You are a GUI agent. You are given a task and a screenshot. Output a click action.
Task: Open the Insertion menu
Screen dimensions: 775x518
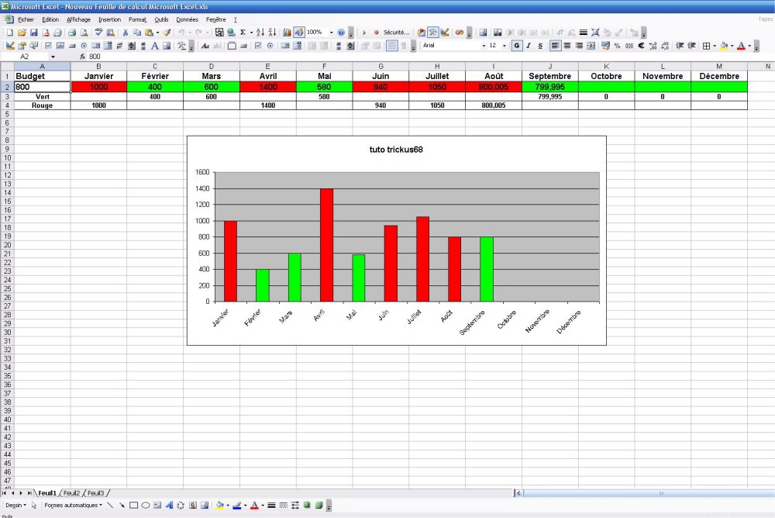[109, 19]
